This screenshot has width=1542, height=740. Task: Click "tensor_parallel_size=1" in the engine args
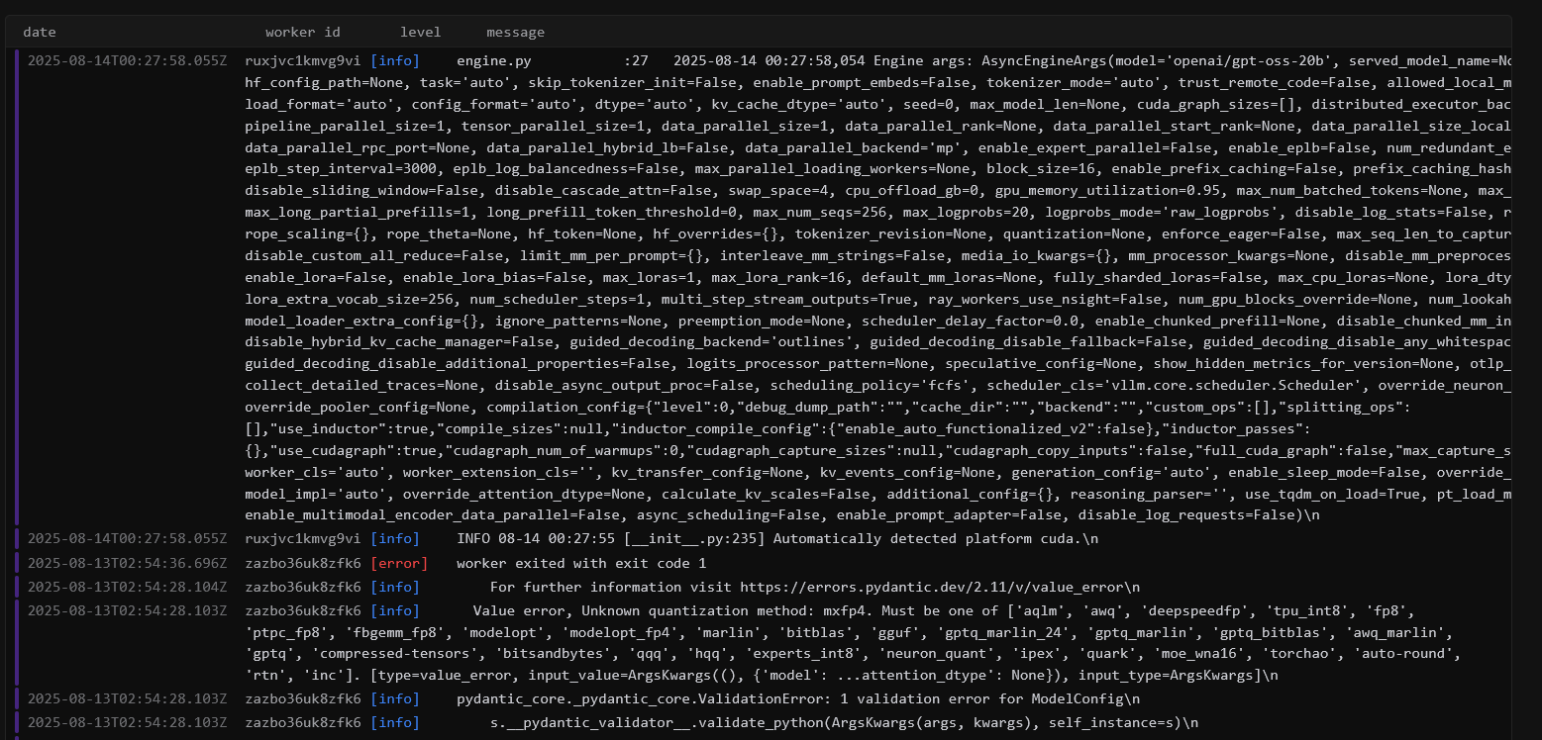point(558,126)
